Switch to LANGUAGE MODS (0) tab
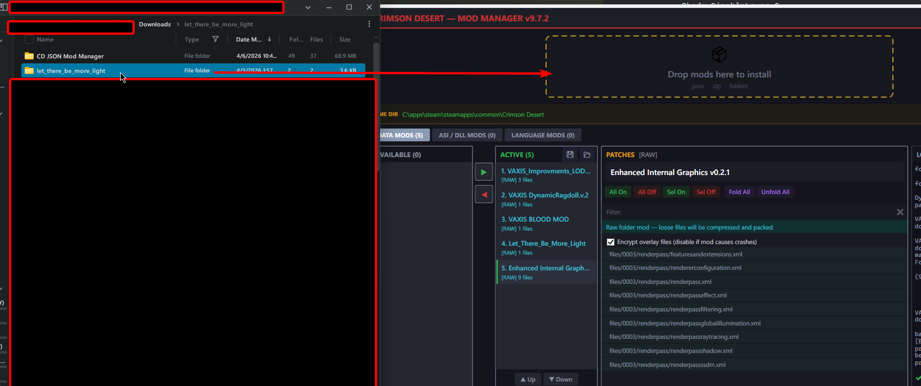Viewport: 921px width, 386px height. pyautogui.click(x=543, y=135)
